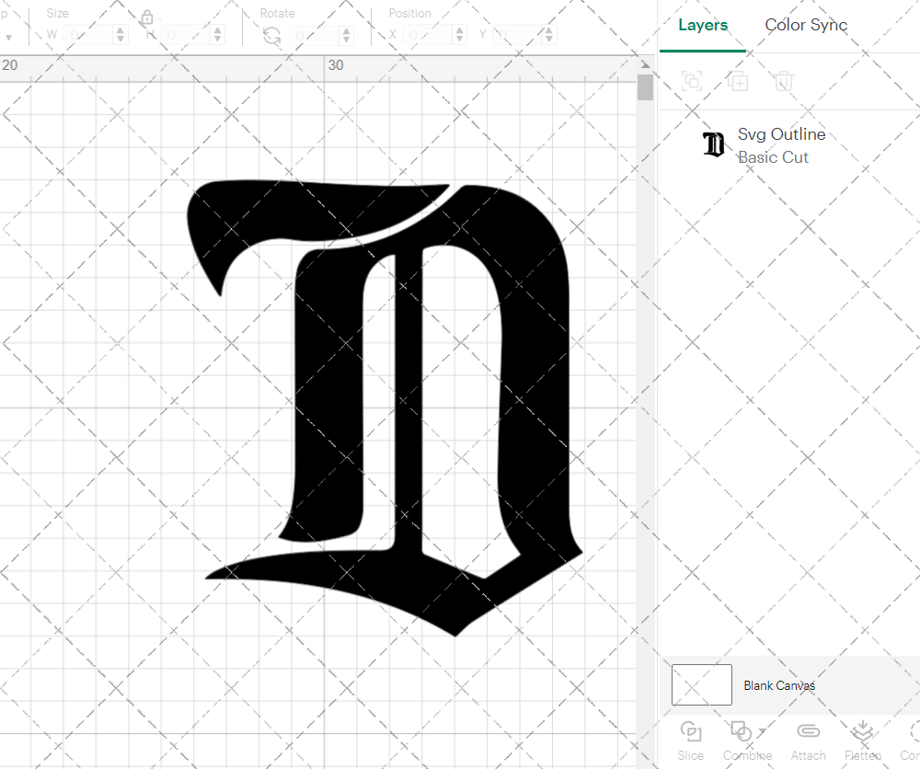Click the X position input field
Screen dimensions: 920x769
[x=429, y=35]
